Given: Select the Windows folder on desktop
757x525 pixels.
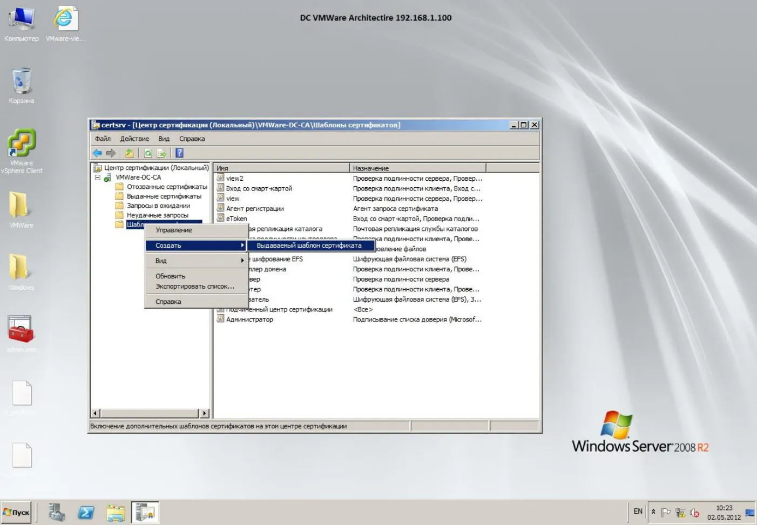Looking at the screenshot, I should 22,272.
